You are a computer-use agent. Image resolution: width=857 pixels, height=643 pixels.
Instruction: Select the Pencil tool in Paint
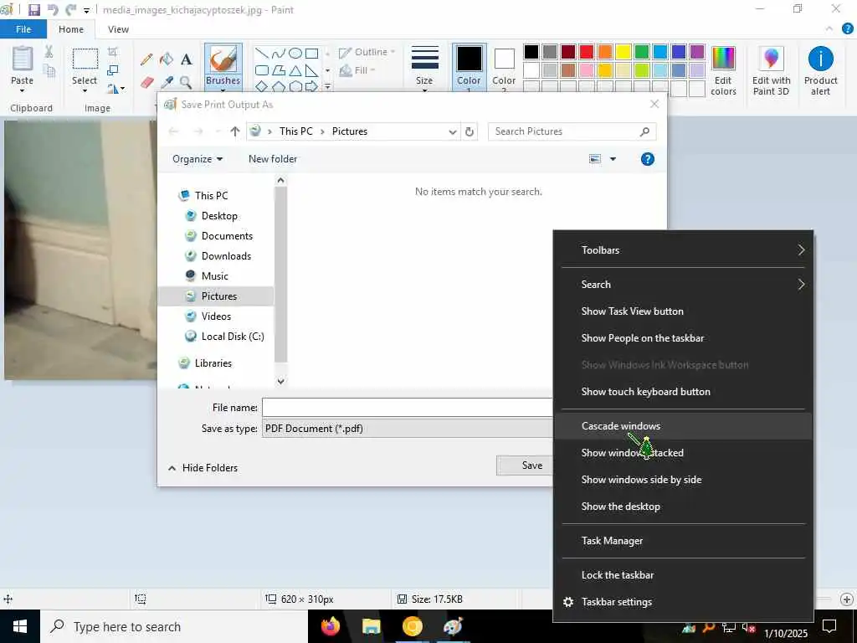click(146, 59)
